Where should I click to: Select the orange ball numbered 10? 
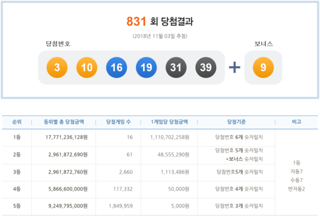[87, 67]
